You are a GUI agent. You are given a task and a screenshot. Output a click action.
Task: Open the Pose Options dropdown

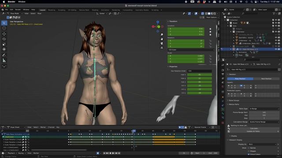click(x=212, y=18)
